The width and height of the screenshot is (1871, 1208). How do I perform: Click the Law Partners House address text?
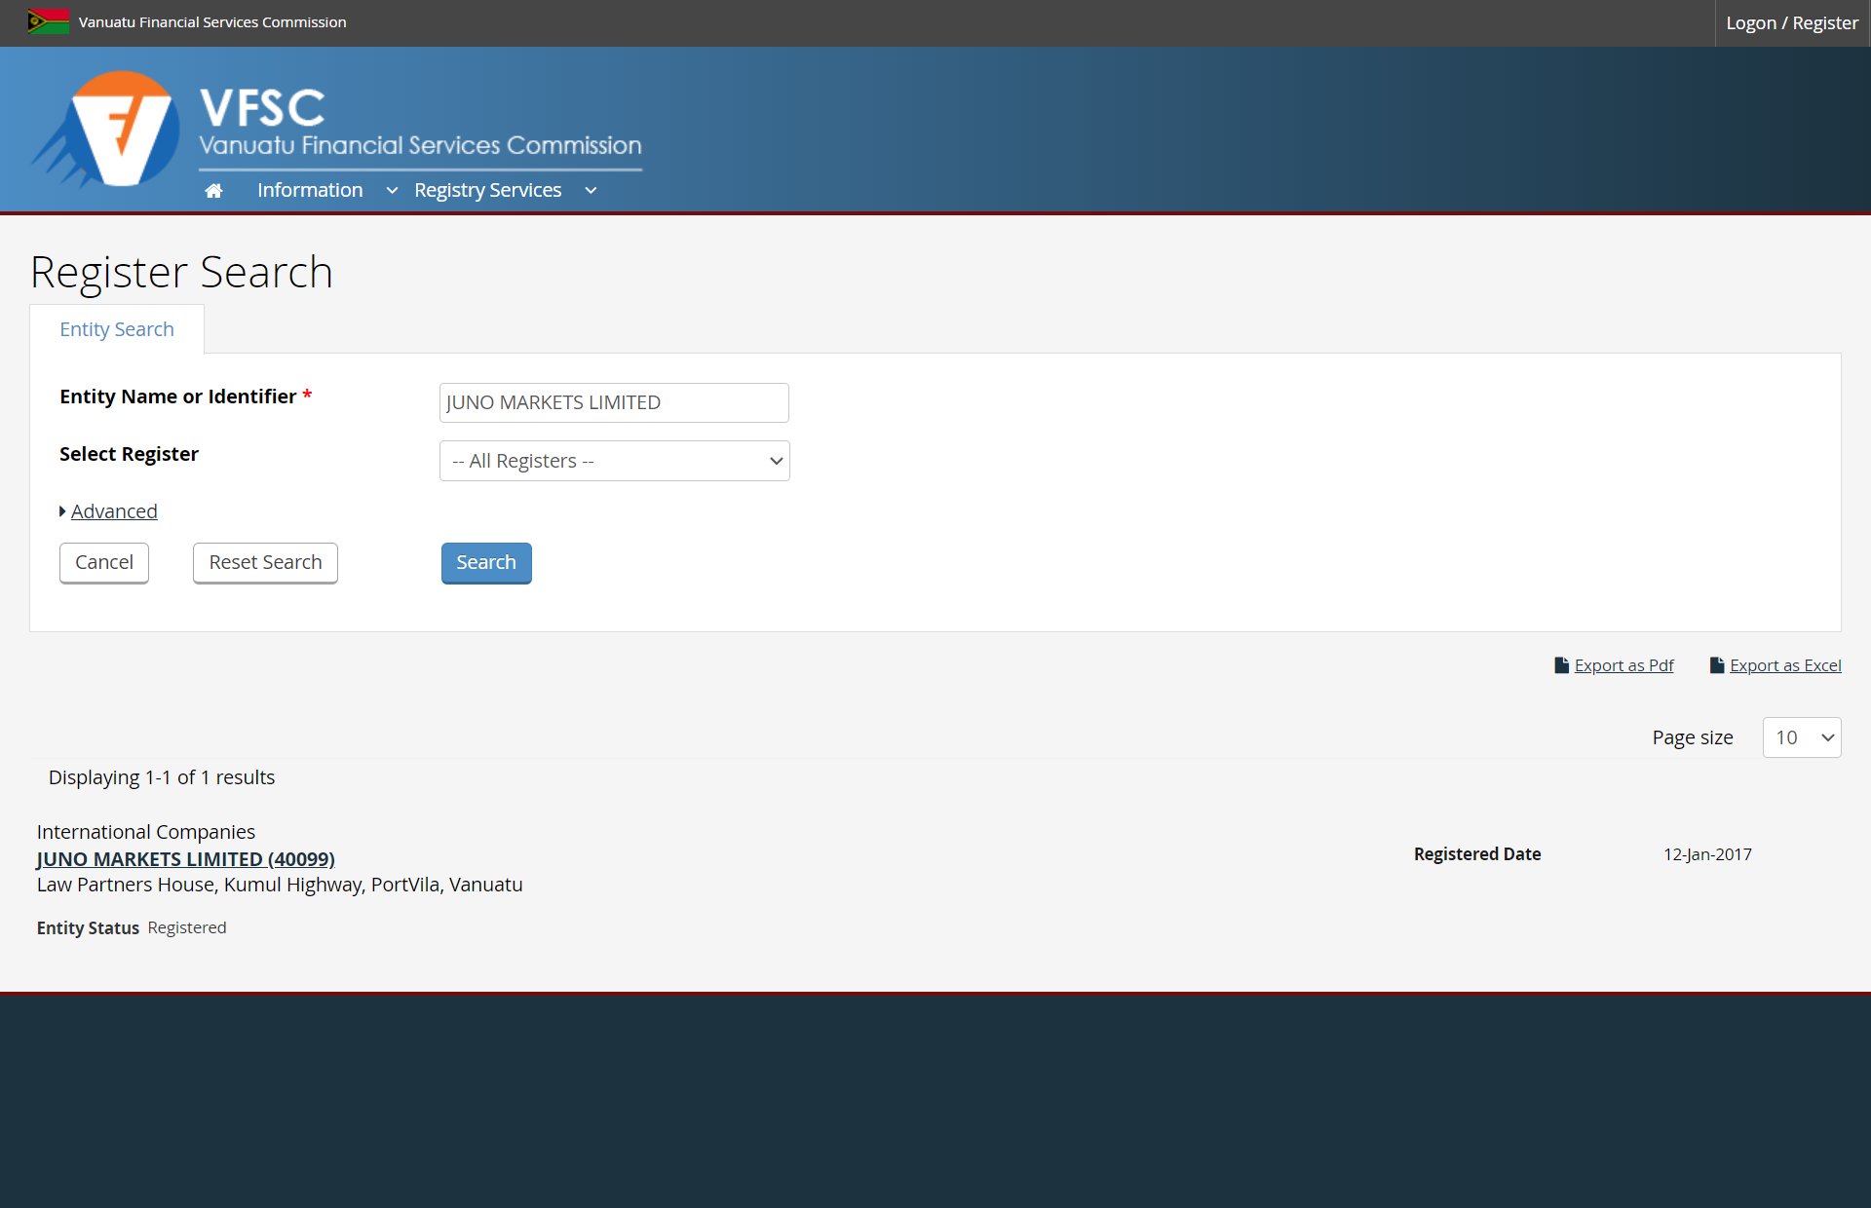(280, 885)
